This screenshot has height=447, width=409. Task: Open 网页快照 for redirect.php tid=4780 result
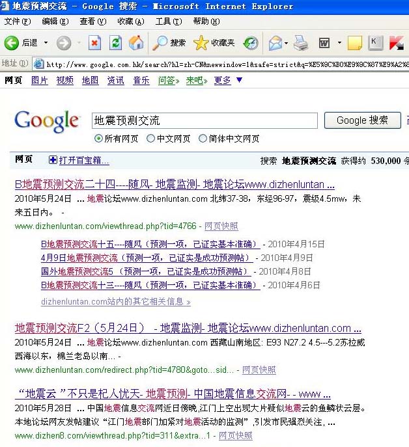259,370
